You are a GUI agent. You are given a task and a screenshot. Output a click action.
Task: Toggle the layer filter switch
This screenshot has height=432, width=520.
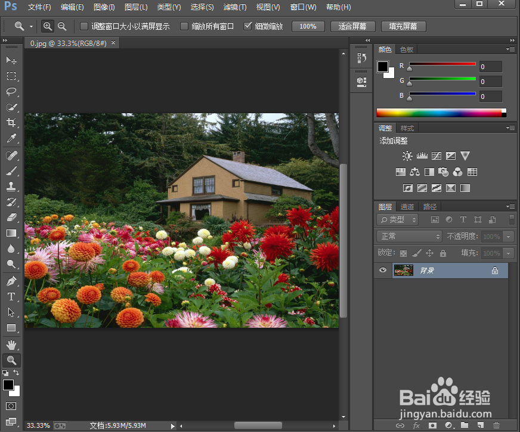(x=512, y=219)
